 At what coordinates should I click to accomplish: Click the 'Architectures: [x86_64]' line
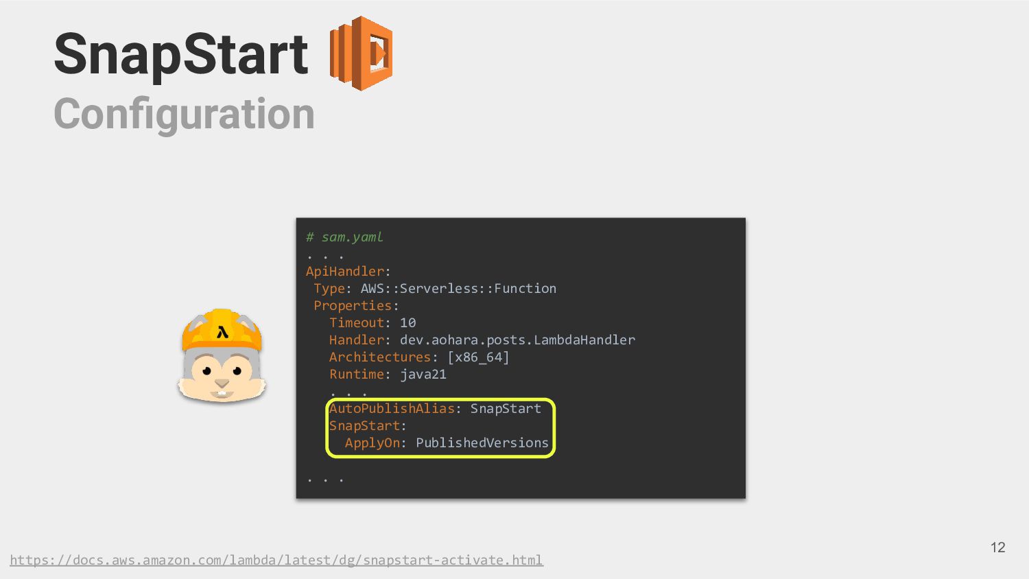(419, 357)
